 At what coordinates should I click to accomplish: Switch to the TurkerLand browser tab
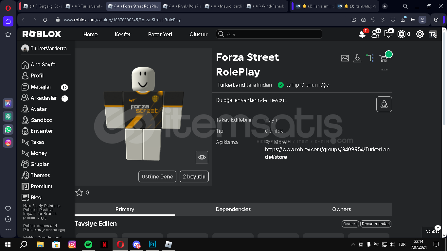pyautogui.click(x=85, y=6)
